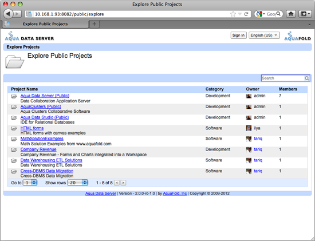This screenshot has height=241, width=315.
Task: Click owner link tariq for MathSolutionExamples
Action: tap(258, 139)
